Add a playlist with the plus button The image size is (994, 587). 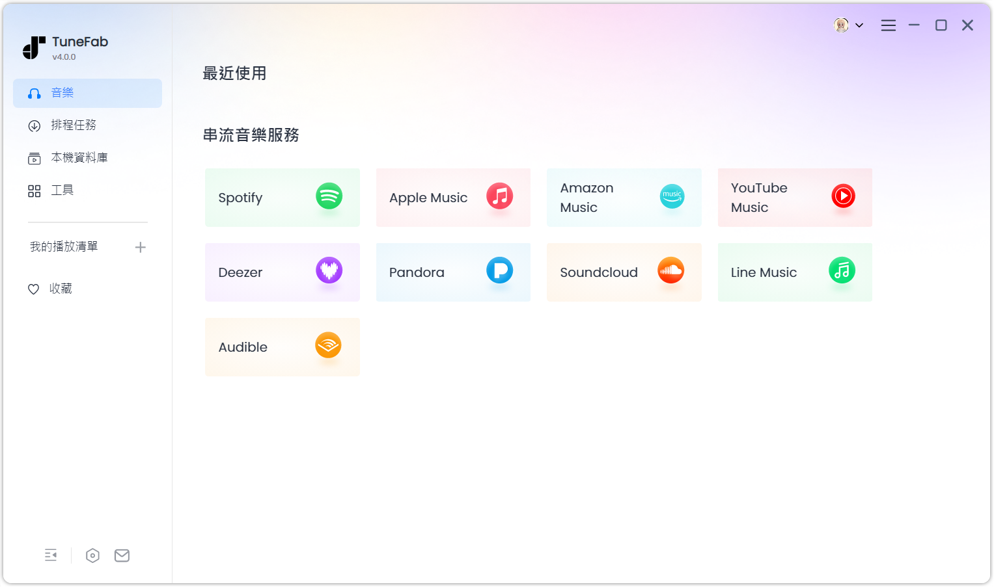141,247
